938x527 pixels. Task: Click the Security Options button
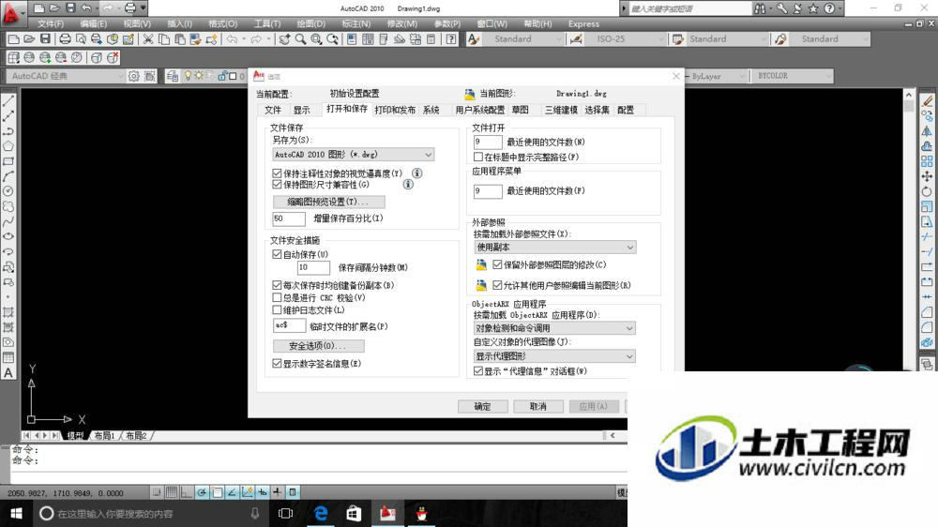pos(318,346)
